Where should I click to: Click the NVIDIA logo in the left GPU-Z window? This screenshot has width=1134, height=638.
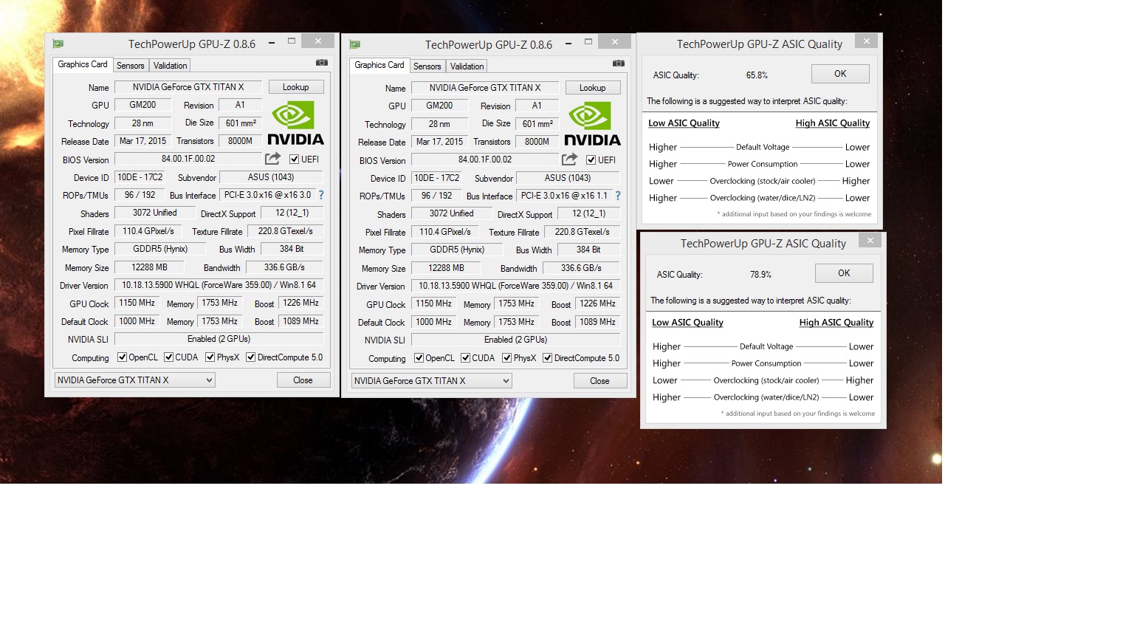295,123
